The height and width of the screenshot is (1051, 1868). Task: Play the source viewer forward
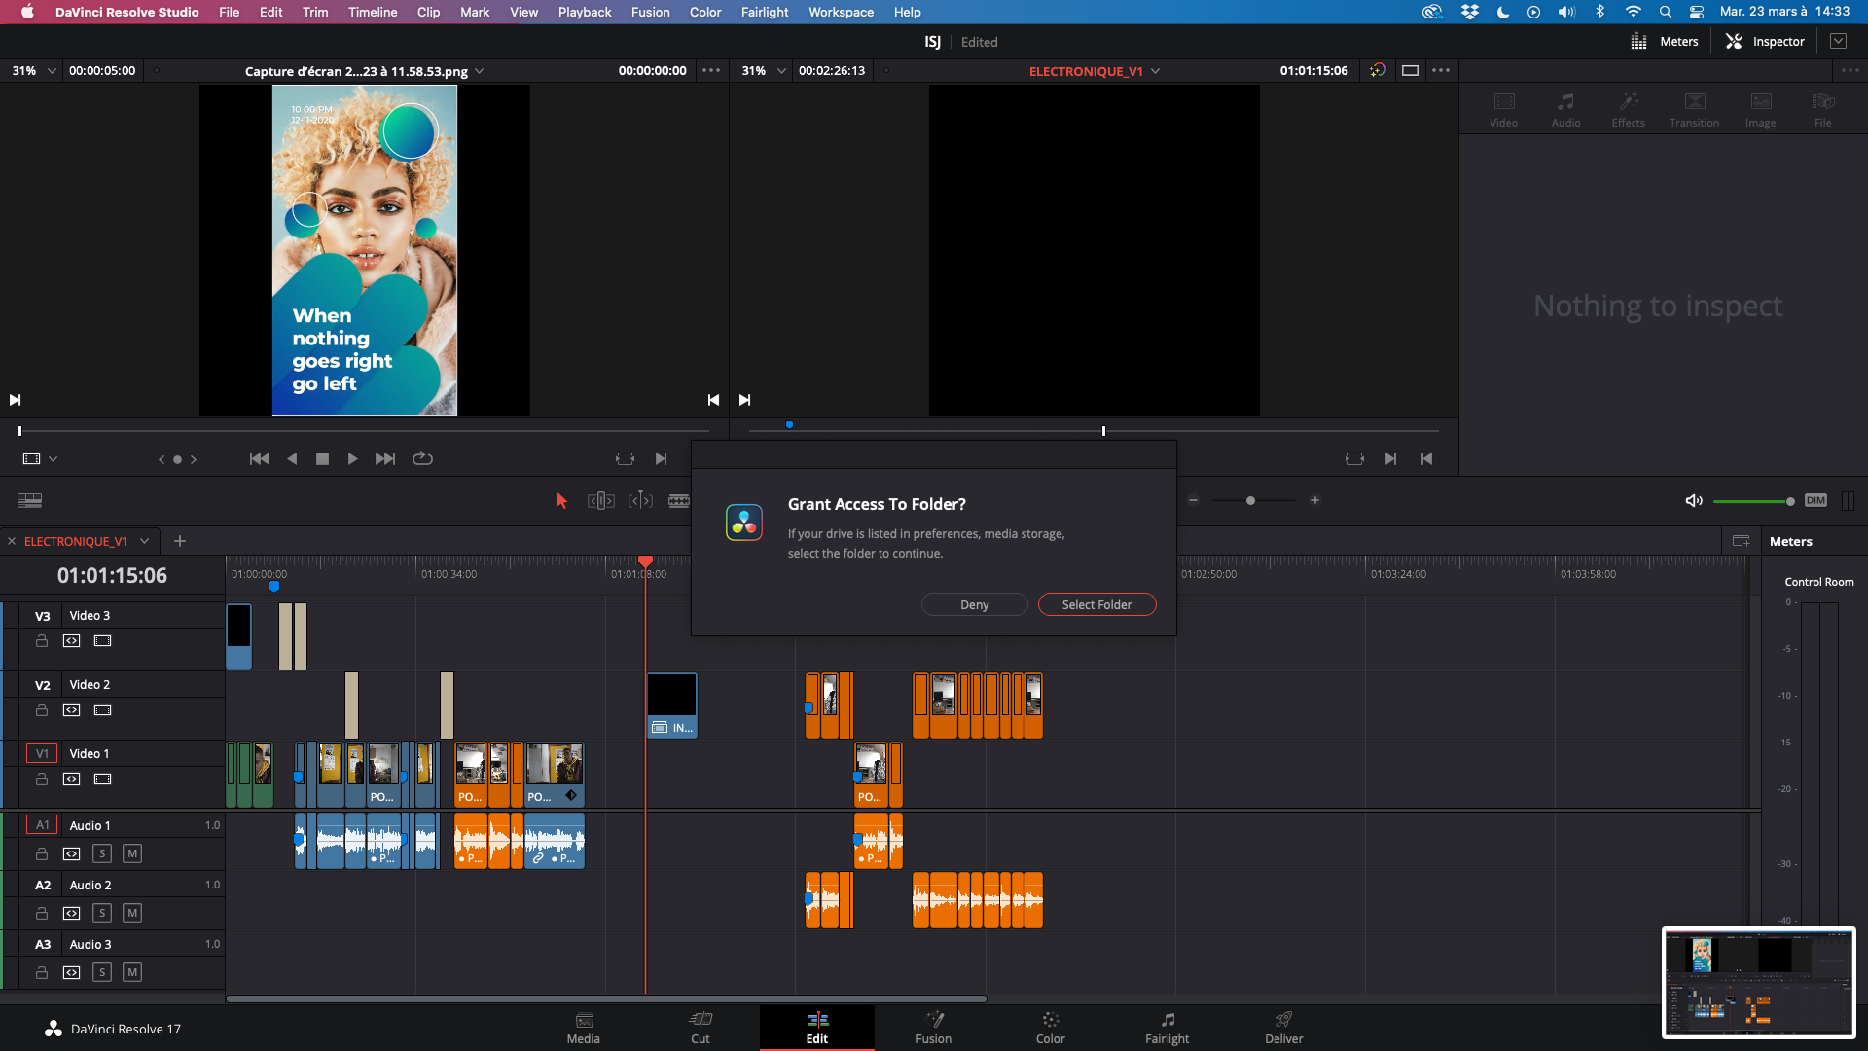[352, 458]
